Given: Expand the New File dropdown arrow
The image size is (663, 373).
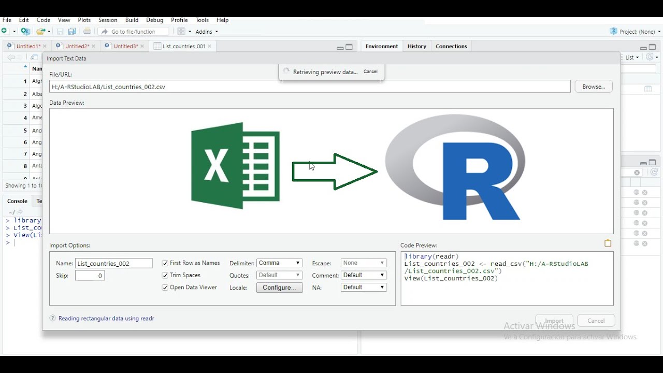Looking at the screenshot, I should (14, 32).
